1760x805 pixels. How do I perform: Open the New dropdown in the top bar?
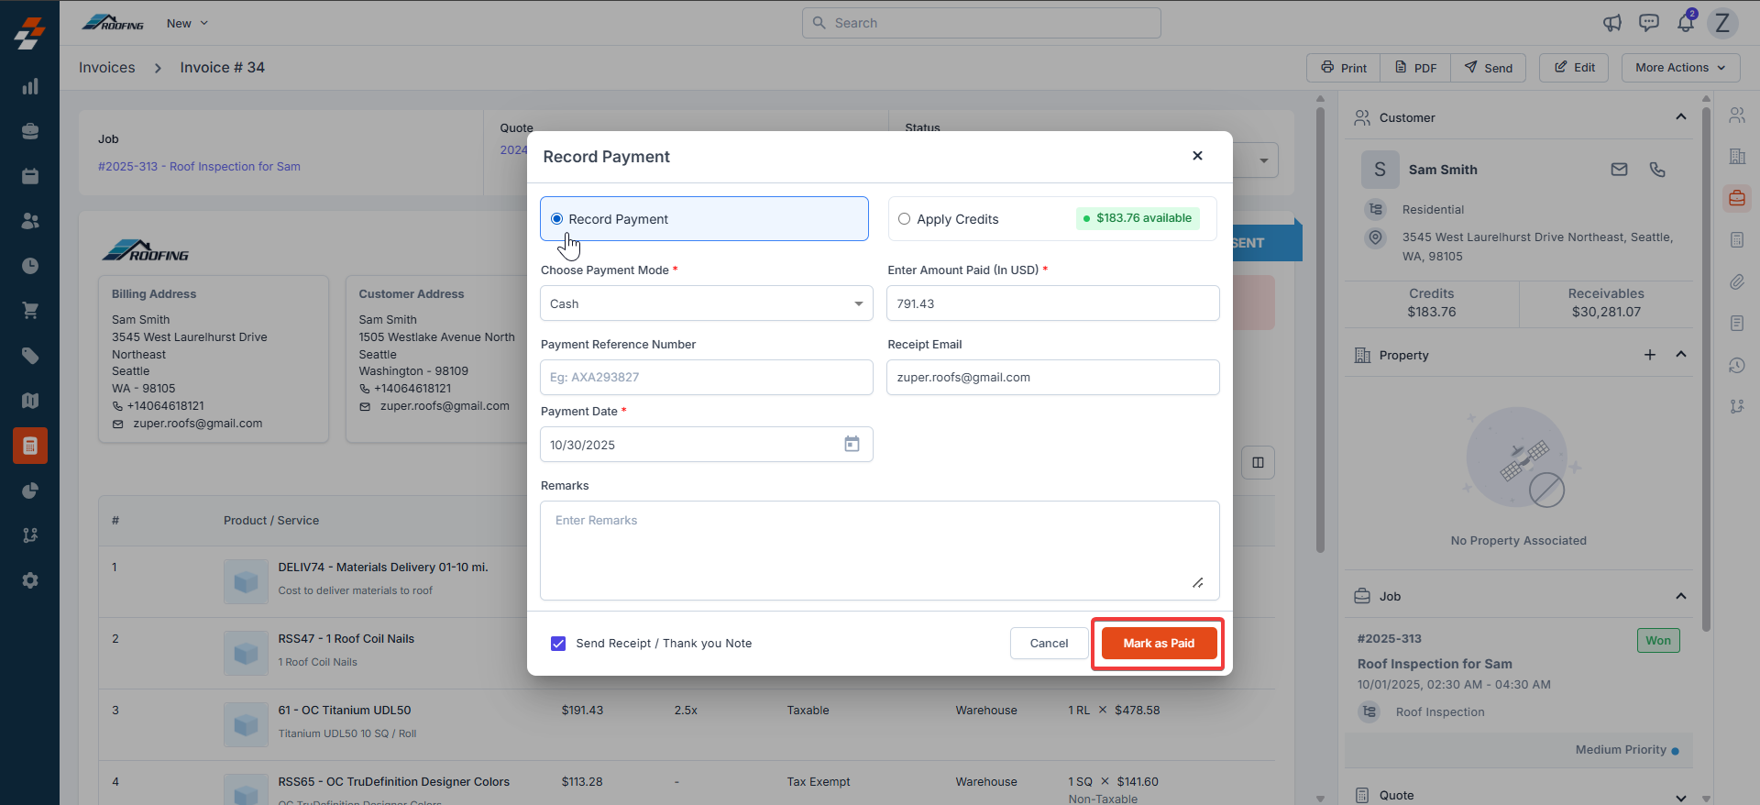click(x=187, y=23)
